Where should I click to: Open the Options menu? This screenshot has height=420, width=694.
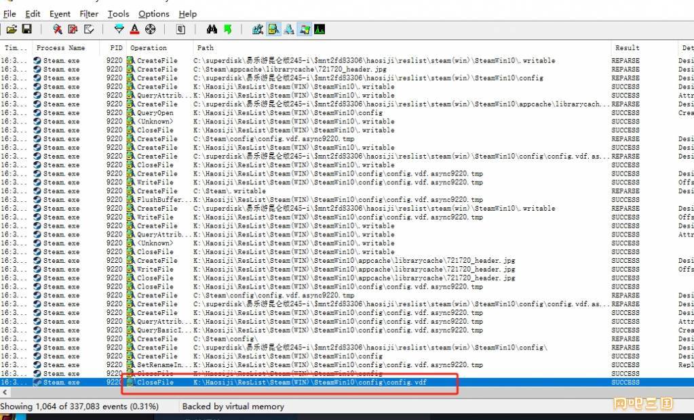tap(153, 14)
